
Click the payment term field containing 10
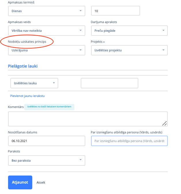tap(115, 11)
